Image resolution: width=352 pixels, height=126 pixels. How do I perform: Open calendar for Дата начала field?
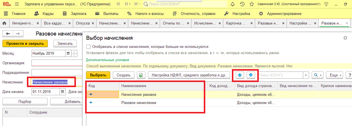click(63, 92)
